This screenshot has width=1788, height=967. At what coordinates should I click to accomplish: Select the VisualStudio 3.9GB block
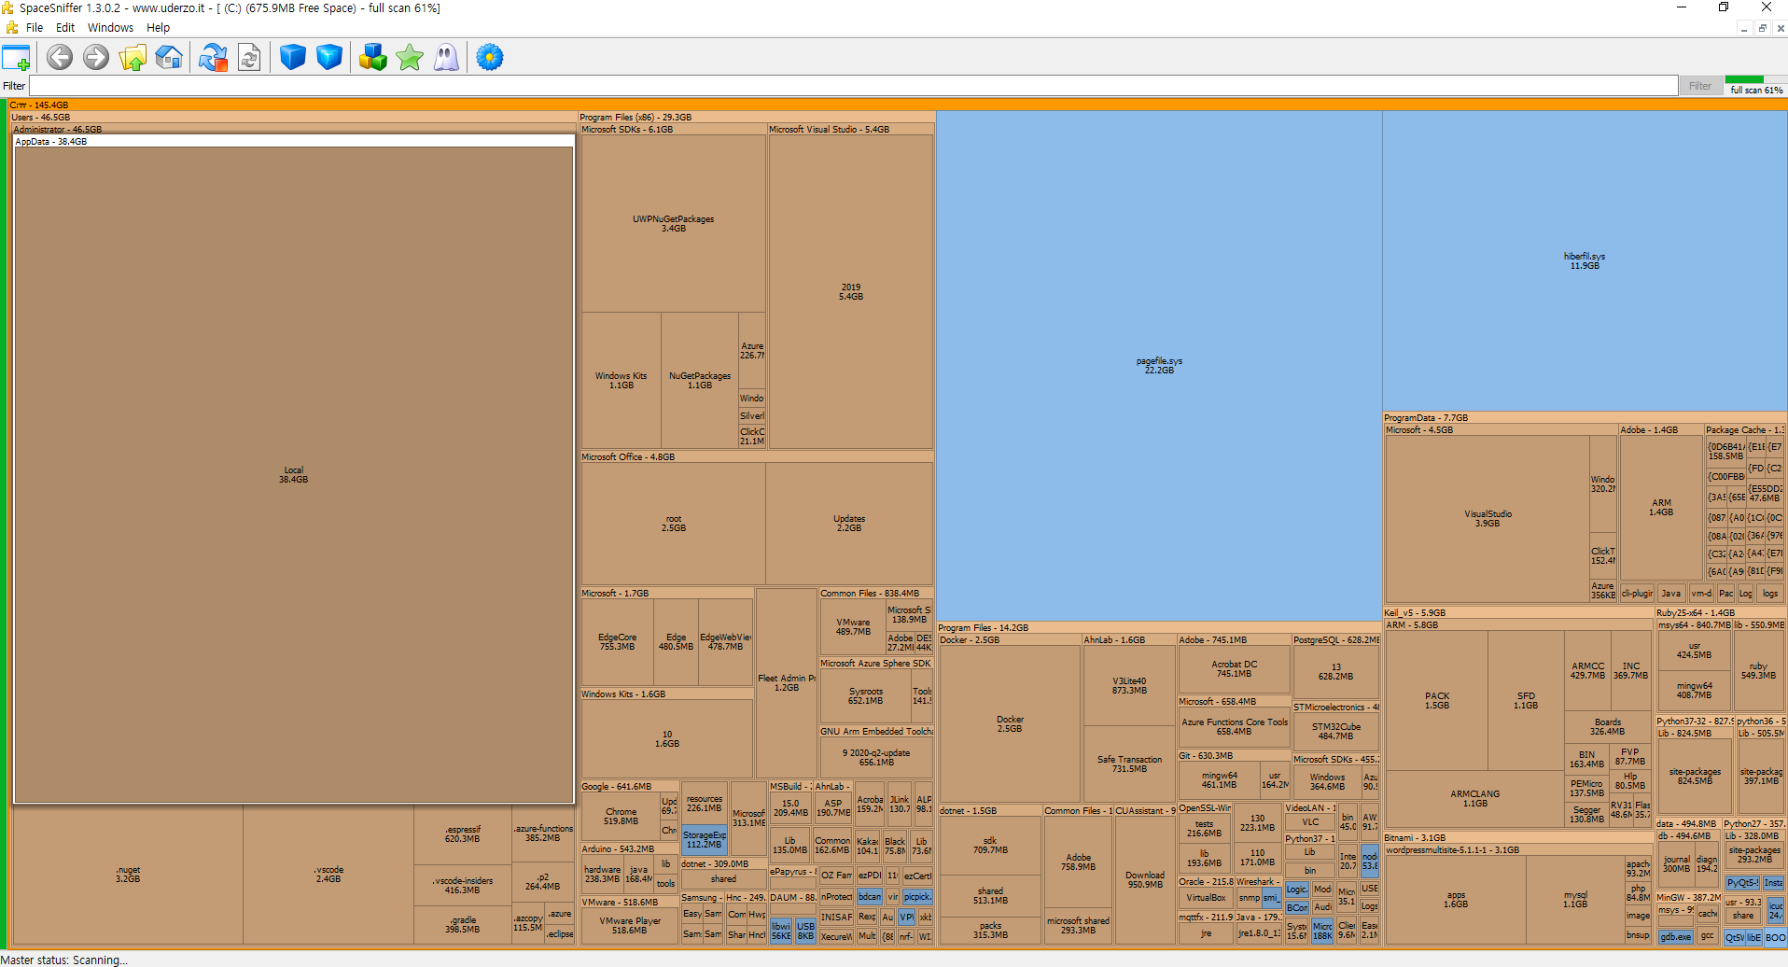[1488, 519]
